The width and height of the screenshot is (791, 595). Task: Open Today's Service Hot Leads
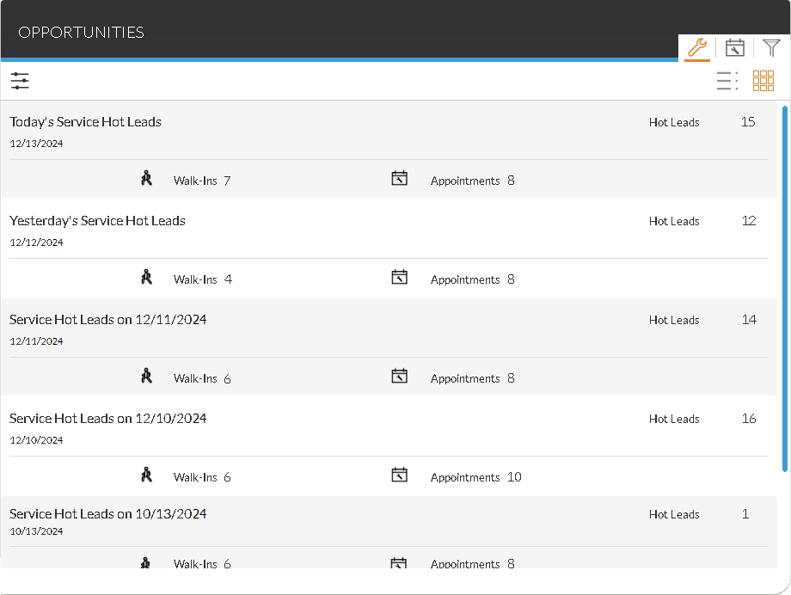(x=85, y=122)
